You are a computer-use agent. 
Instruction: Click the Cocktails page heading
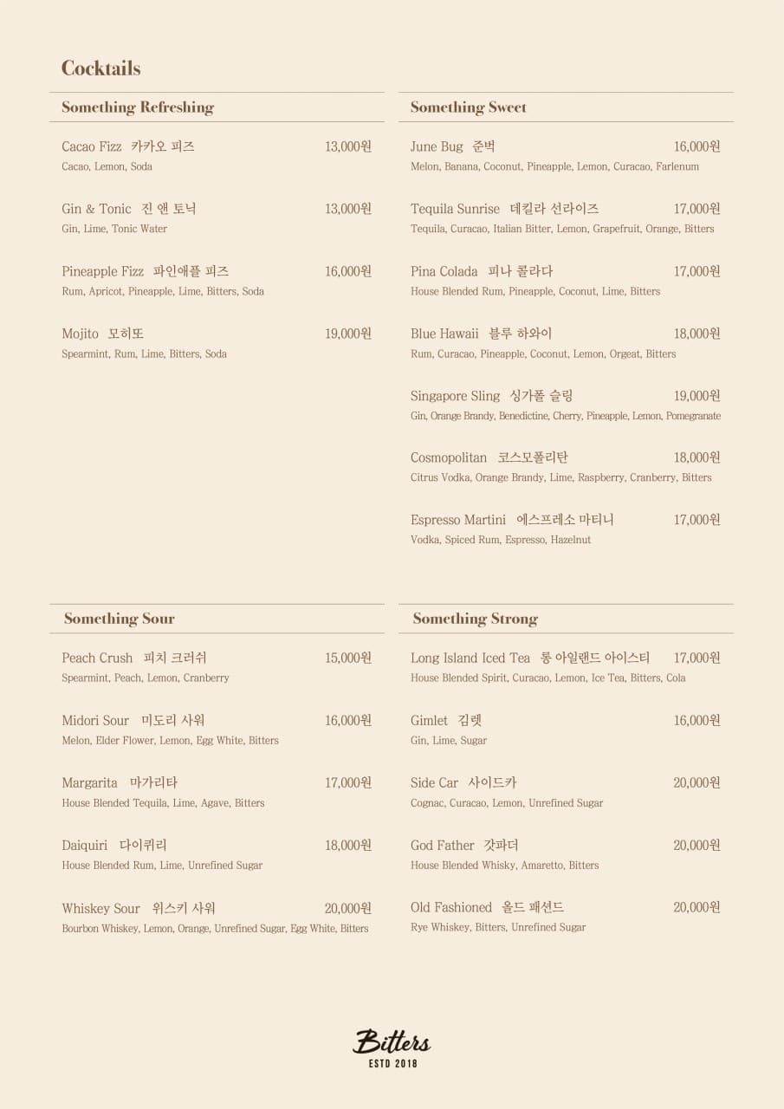point(100,68)
